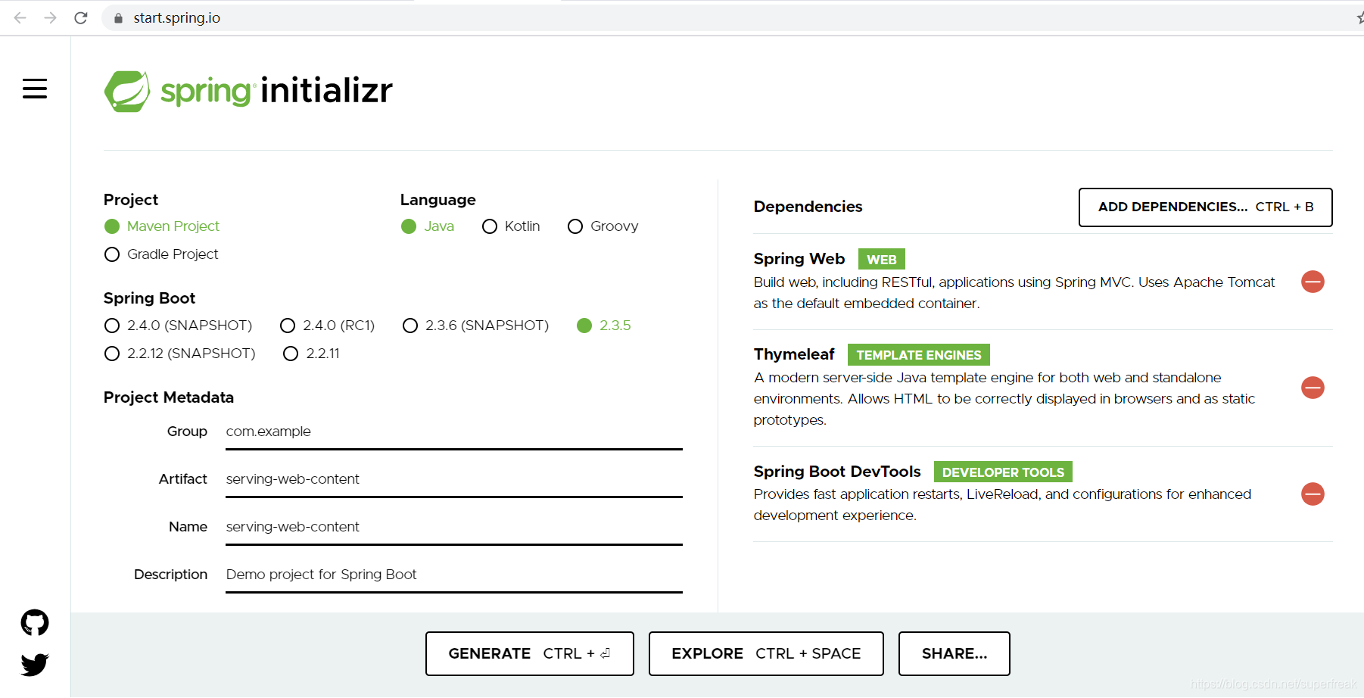Choose Groovy as the language
Viewport: 1364px width, 698px height.
[603, 226]
